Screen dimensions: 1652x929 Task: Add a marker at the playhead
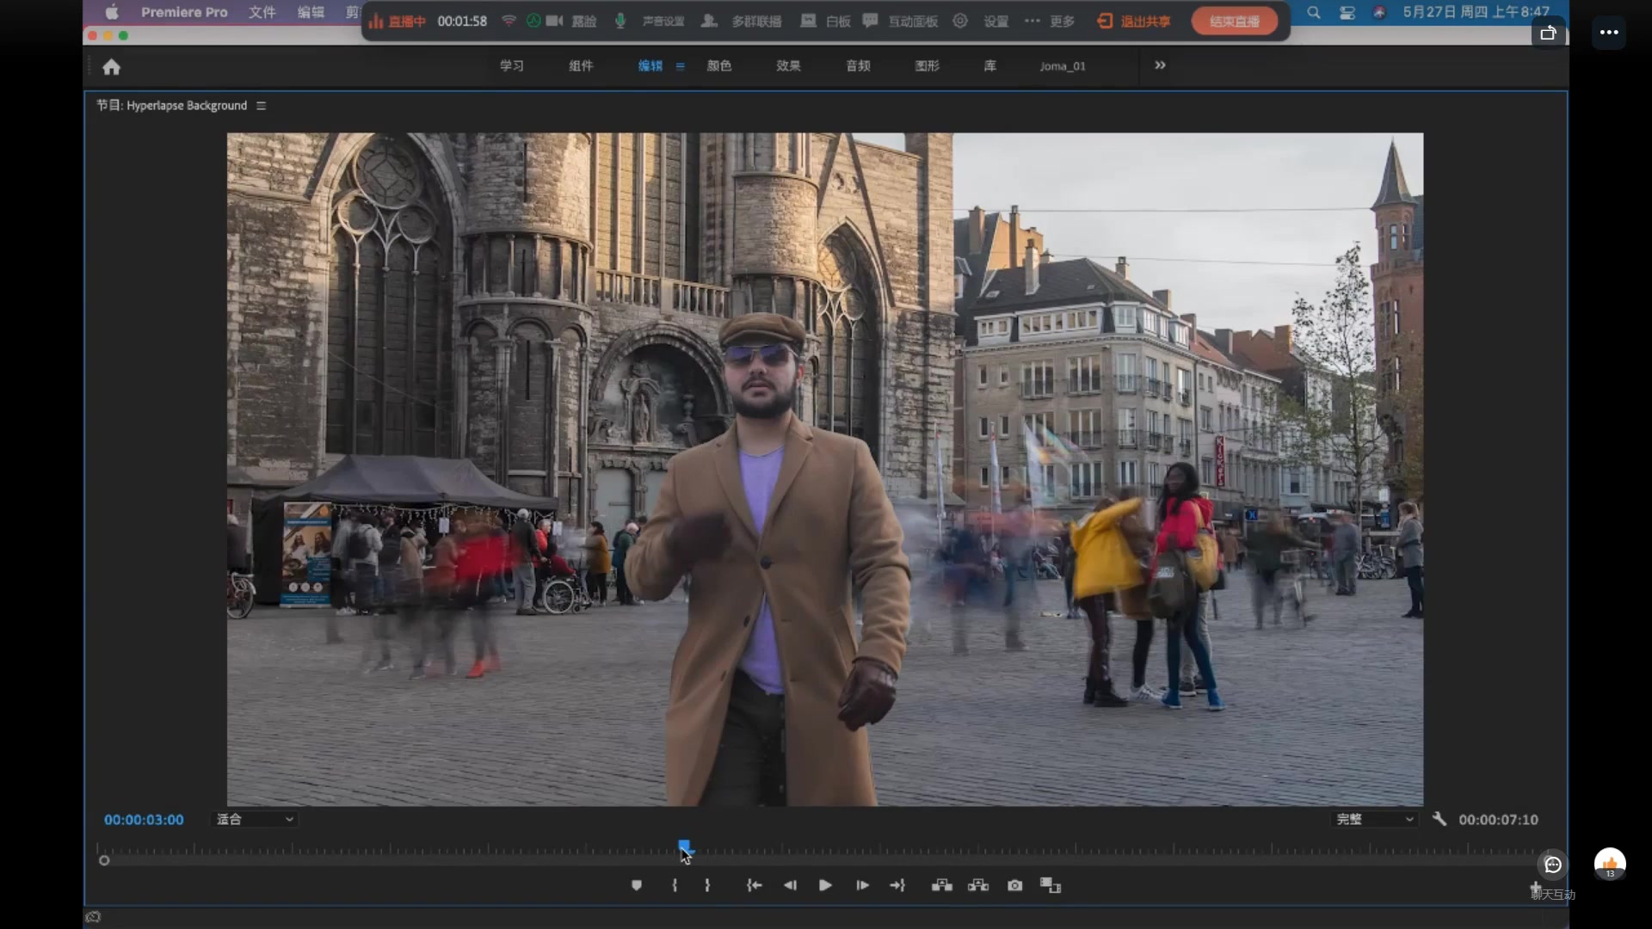click(x=637, y=885)
